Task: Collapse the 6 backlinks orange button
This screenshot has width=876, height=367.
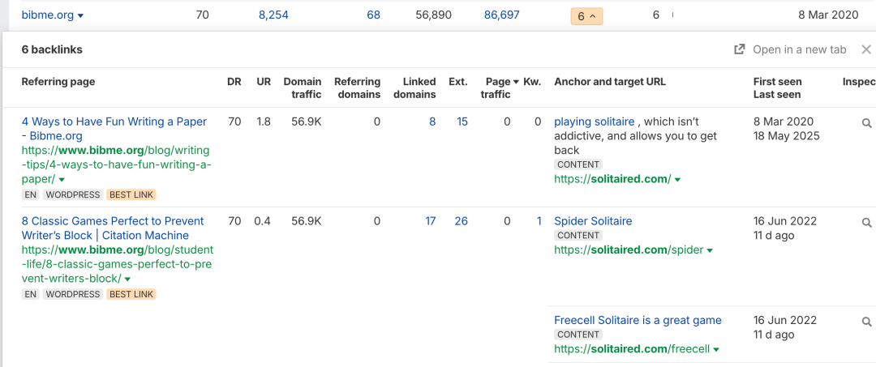Action: coord(586,16)
